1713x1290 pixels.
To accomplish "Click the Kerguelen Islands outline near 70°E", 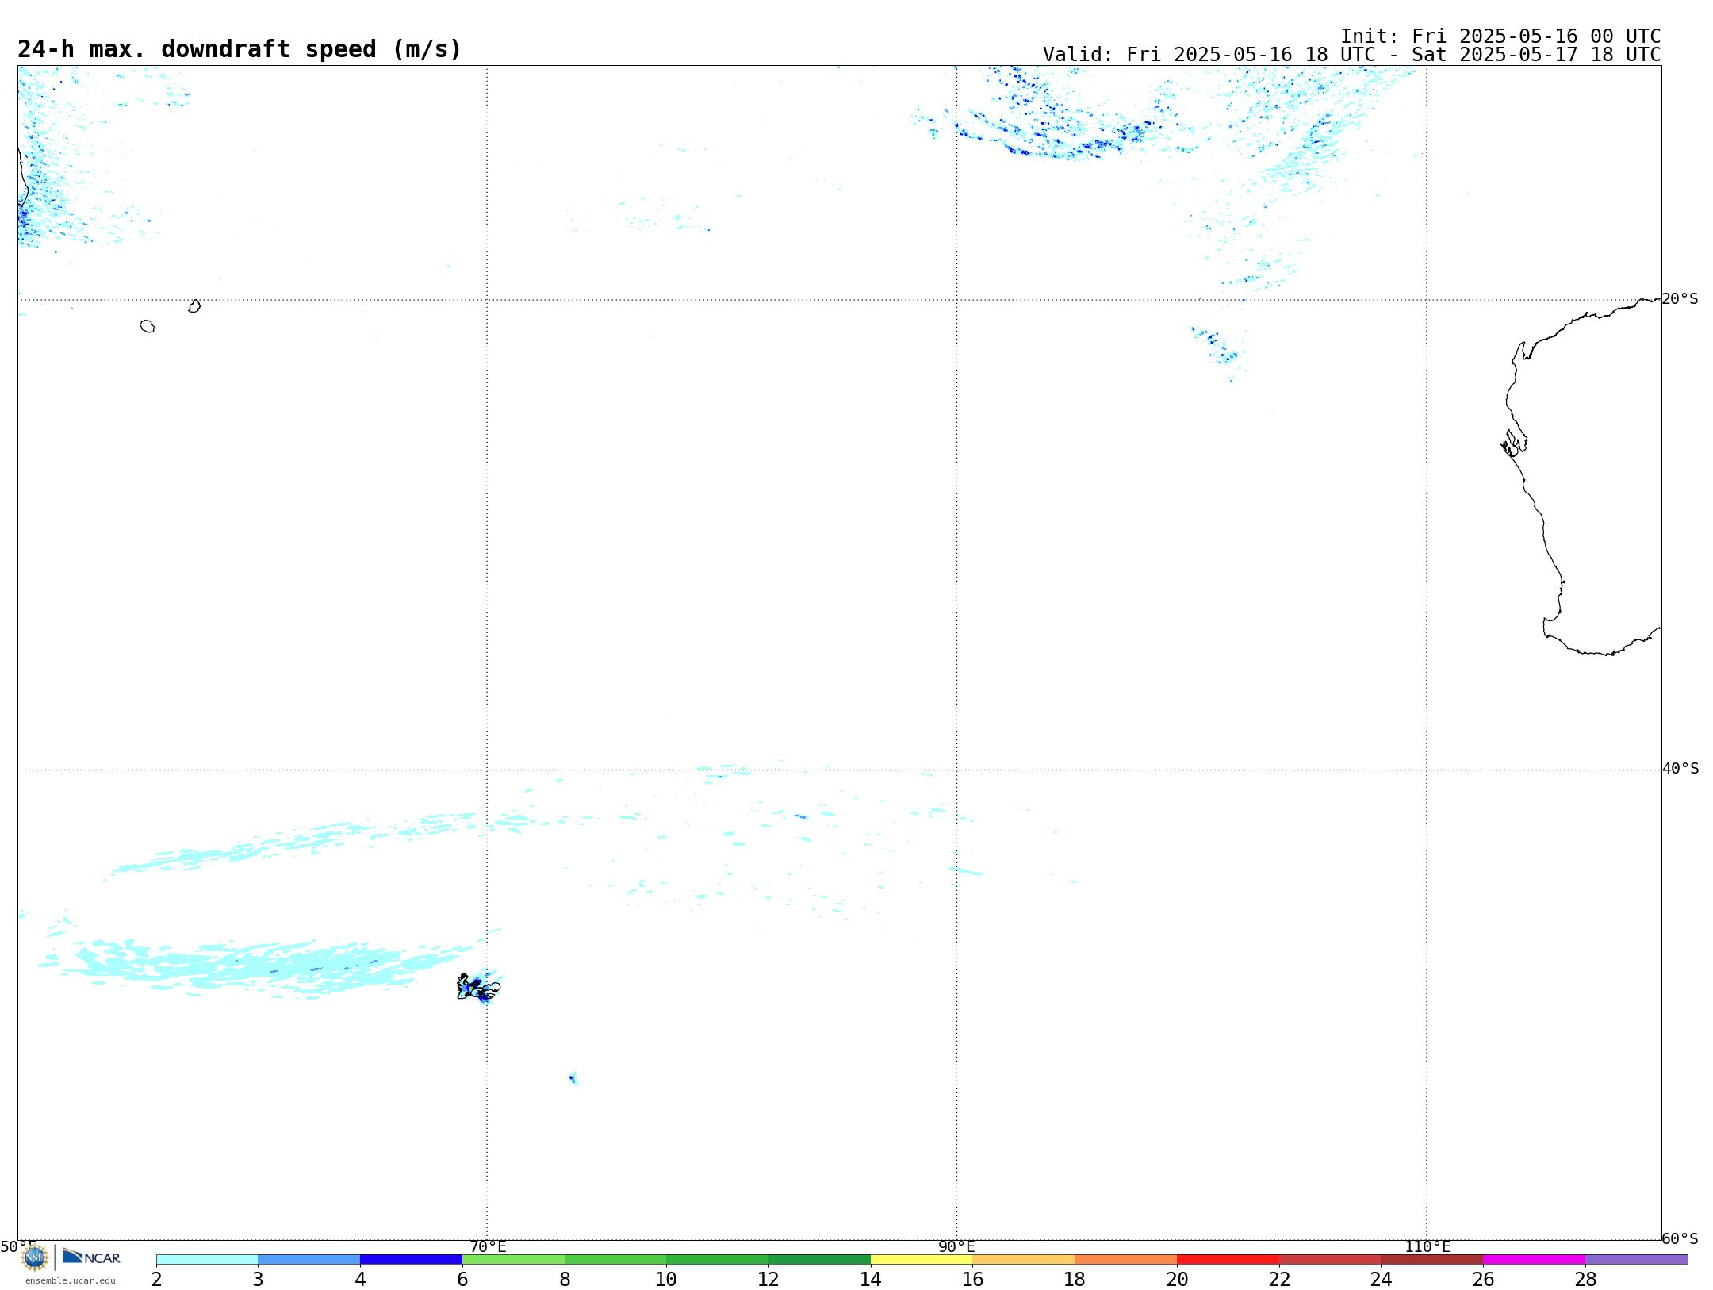I will coord(478,988).
